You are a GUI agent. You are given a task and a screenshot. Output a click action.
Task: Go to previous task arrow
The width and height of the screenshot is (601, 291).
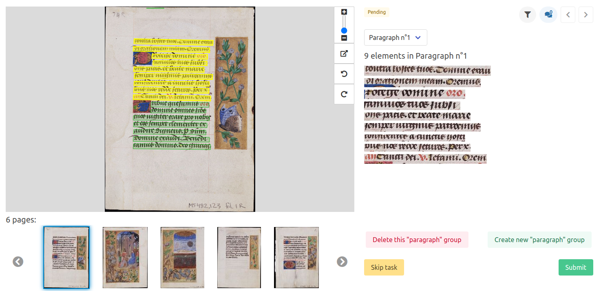point(568,15)
